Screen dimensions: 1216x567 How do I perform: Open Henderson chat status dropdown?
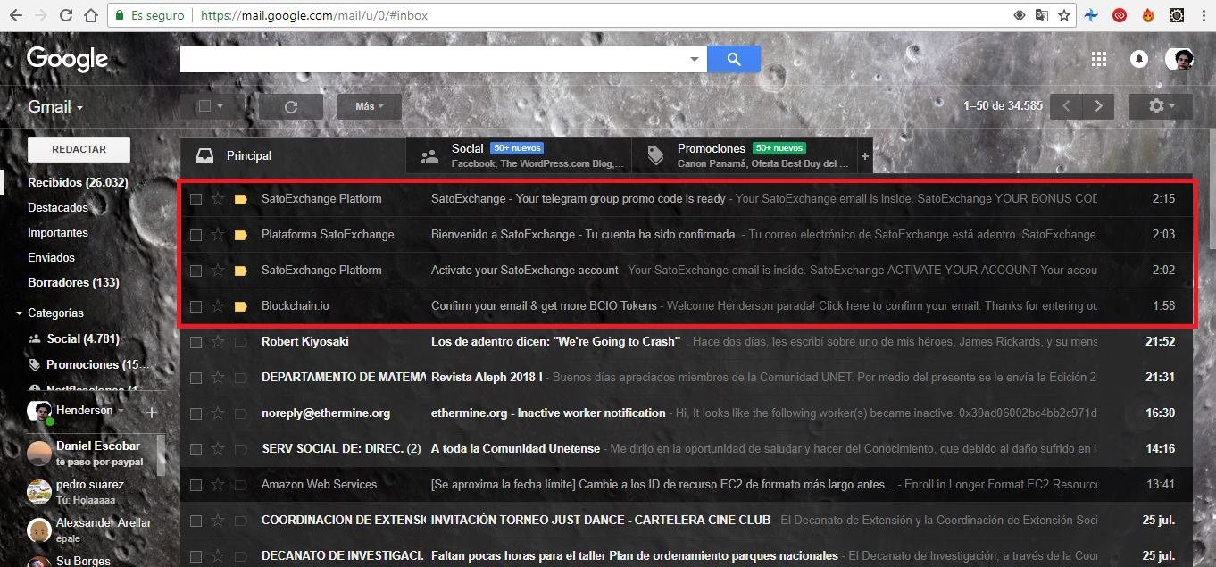pos(120,411)
